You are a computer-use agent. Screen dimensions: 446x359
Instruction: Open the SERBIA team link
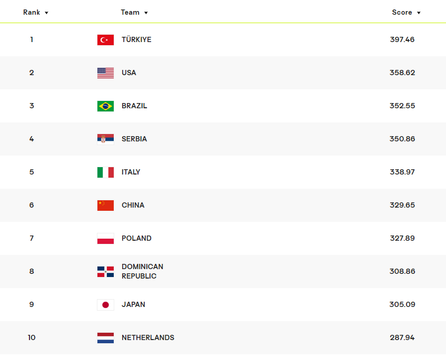134,139
